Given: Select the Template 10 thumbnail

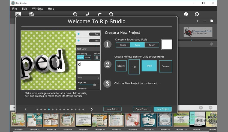Looking at the screenshot, I should 165,120.
